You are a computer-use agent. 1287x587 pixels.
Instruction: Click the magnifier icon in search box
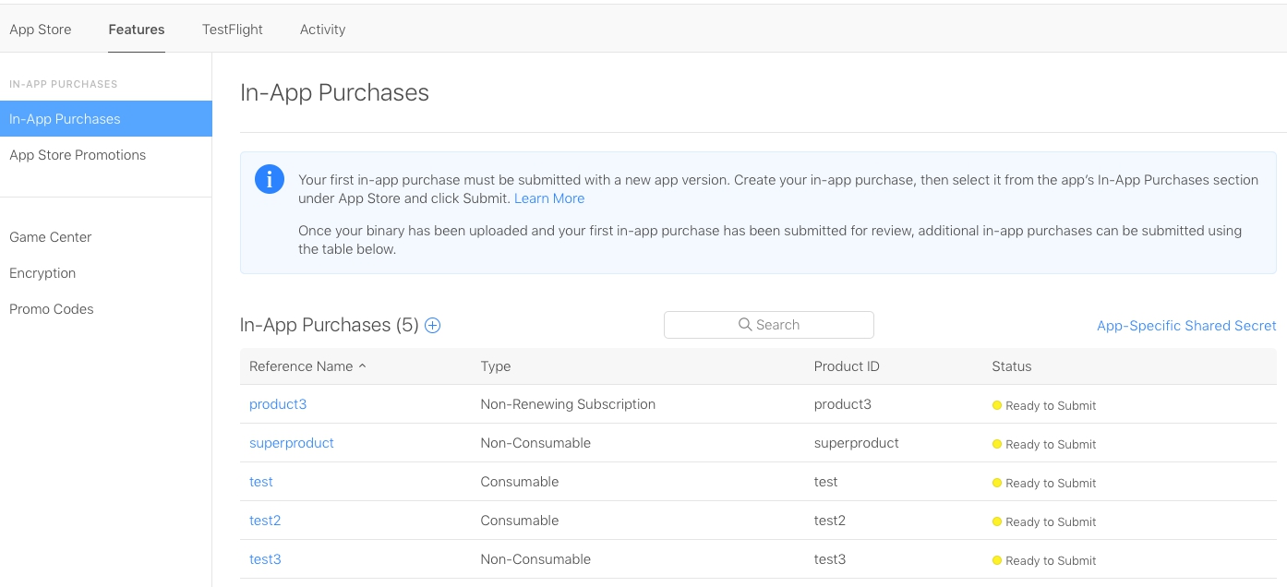pyautogui.click(x=745, y=325)
